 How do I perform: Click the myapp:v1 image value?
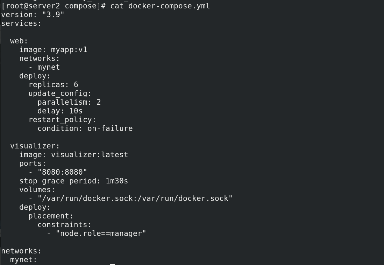[x=69, y=50]
